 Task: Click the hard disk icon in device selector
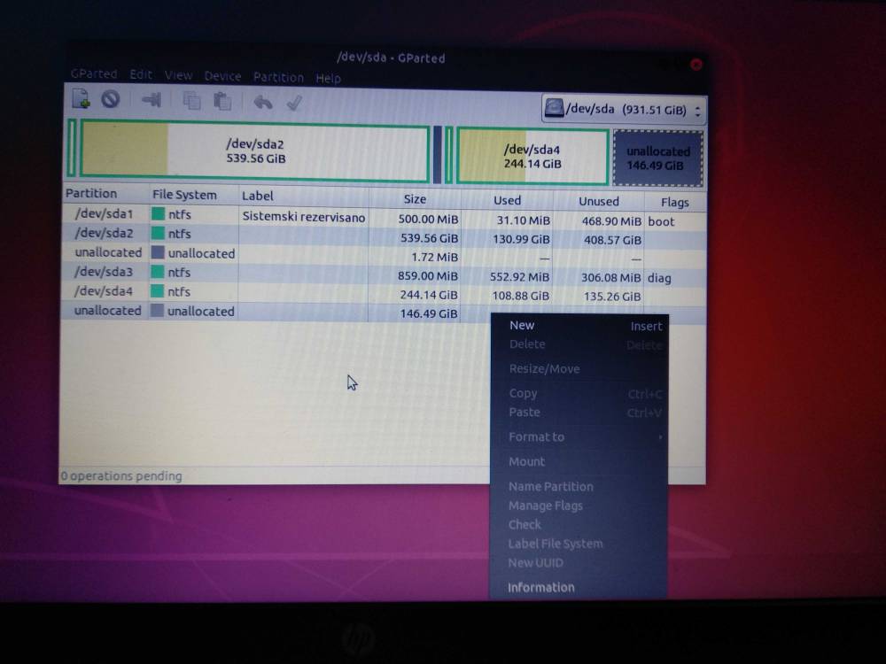(556, 109)
